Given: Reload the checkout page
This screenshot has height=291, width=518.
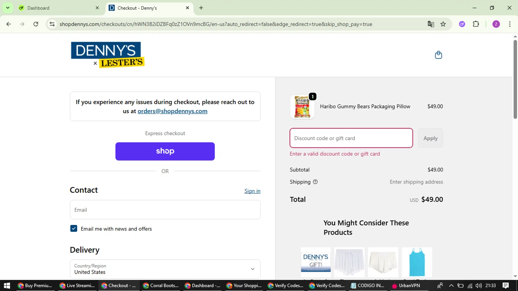Looking at the screenshot, I should click(36, 24).
